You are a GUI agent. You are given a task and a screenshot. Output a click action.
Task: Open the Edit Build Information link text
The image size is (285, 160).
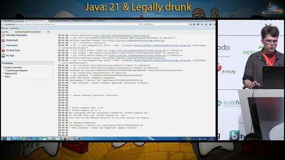tap(16, 35)
